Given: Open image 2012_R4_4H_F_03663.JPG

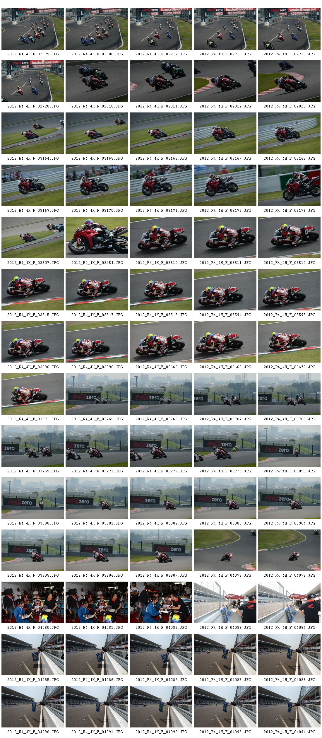Looking at the screenshot, I should [x=161, y=342].
